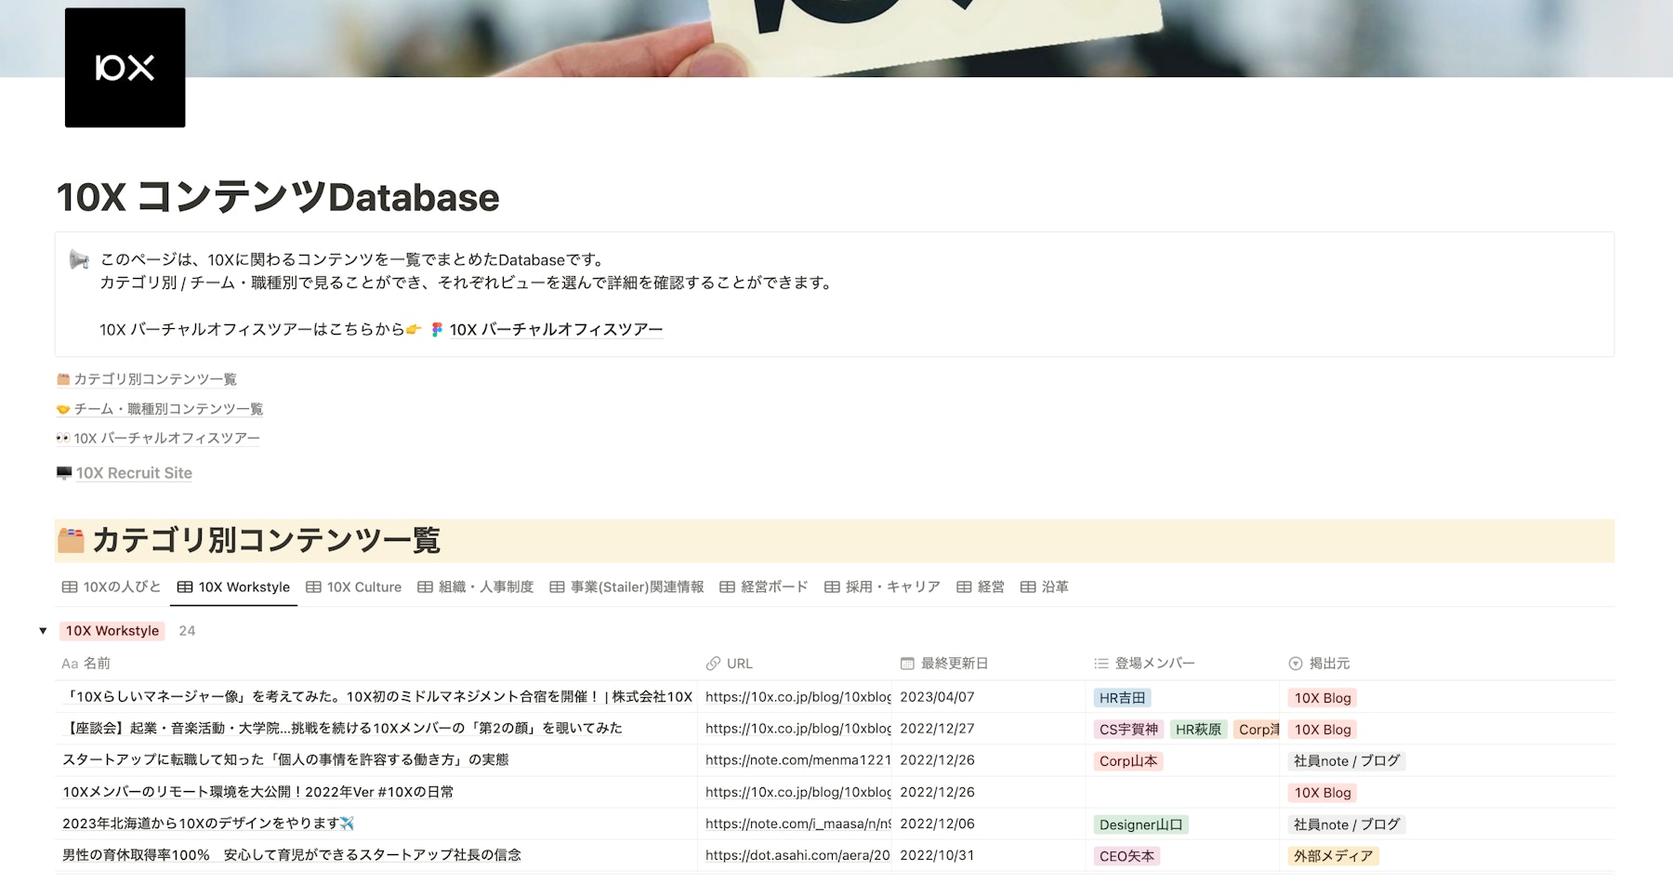Open the 10X Recruit Site link
Viewport: 1673px width, 883px height.
point(134,473)
